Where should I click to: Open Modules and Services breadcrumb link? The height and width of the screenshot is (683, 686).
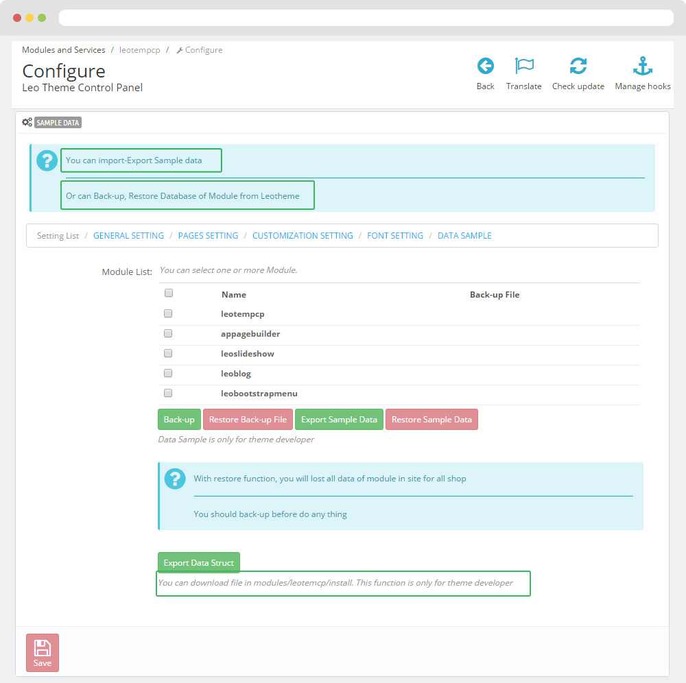click(63, 50)
